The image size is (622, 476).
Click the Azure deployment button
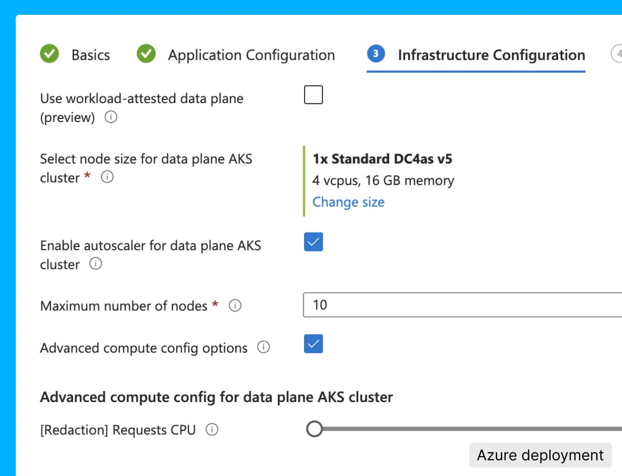[x=540, y=455]
